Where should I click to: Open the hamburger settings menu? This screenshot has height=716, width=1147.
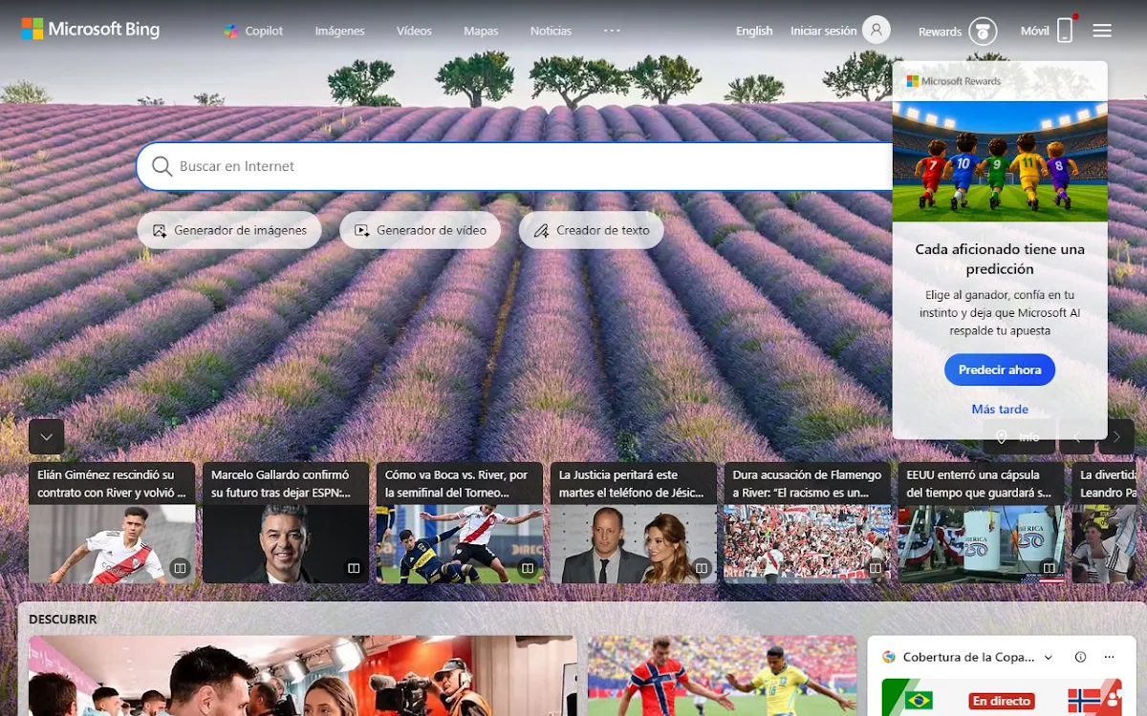click(1102, 31)
